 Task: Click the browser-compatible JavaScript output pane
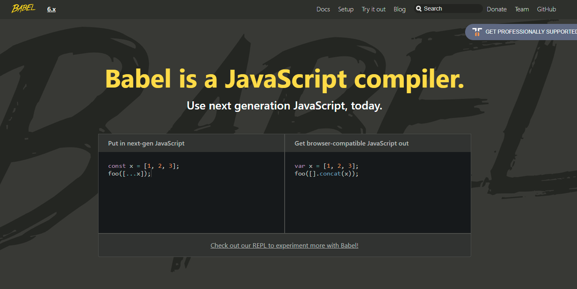coord(378,193)
